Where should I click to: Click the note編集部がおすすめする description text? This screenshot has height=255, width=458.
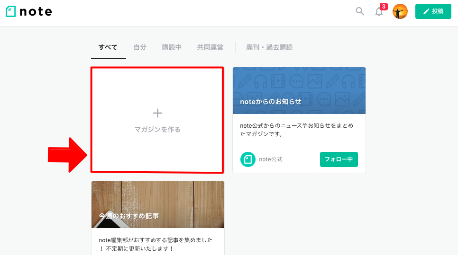click(x=156, y=244)
